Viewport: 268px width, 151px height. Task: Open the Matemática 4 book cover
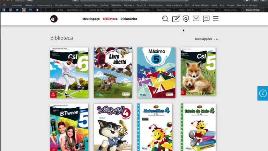point(155,127)
